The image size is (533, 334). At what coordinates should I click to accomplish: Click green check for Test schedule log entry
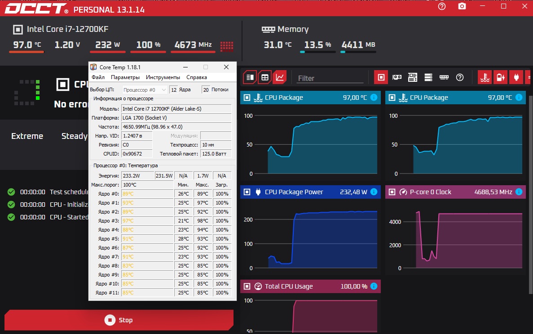11,192
